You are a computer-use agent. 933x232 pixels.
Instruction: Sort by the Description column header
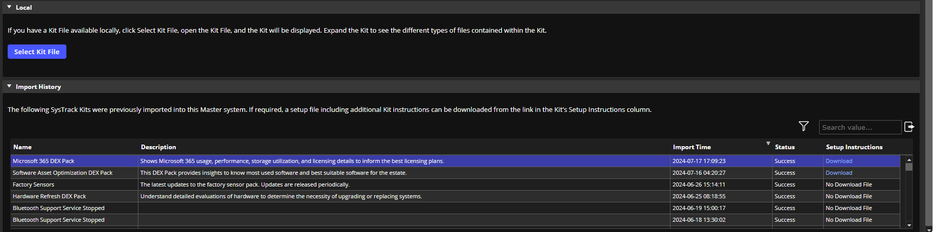click(x=158, y=147)
